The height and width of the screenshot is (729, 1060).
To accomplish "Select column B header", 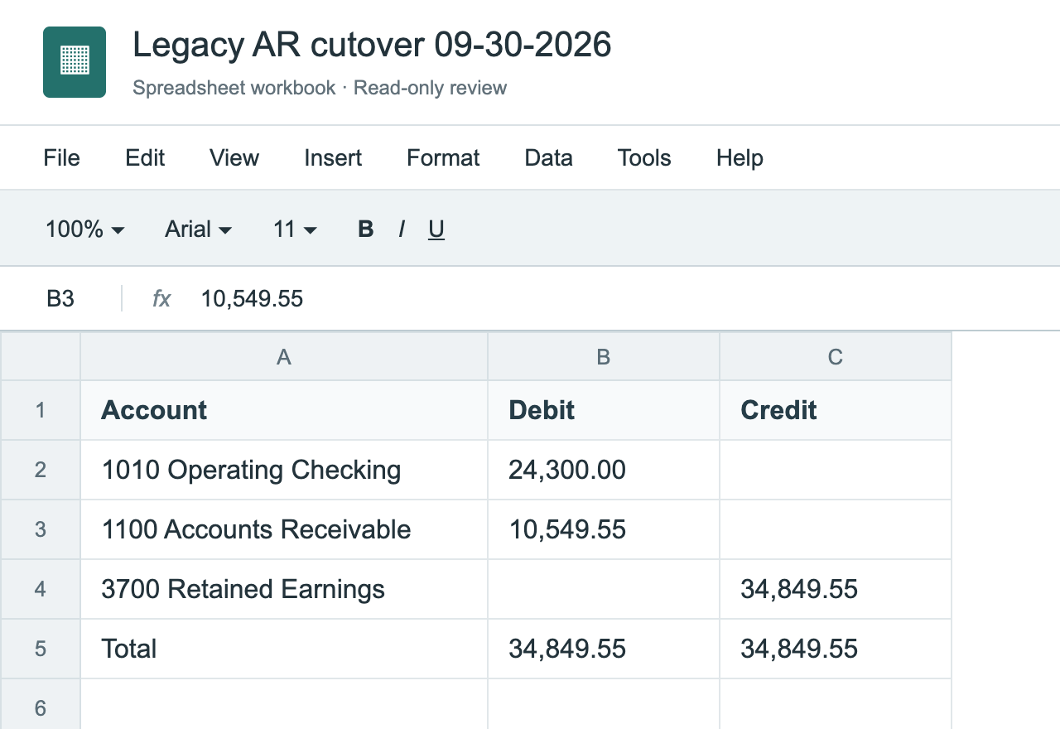I will tap(604, 356).
